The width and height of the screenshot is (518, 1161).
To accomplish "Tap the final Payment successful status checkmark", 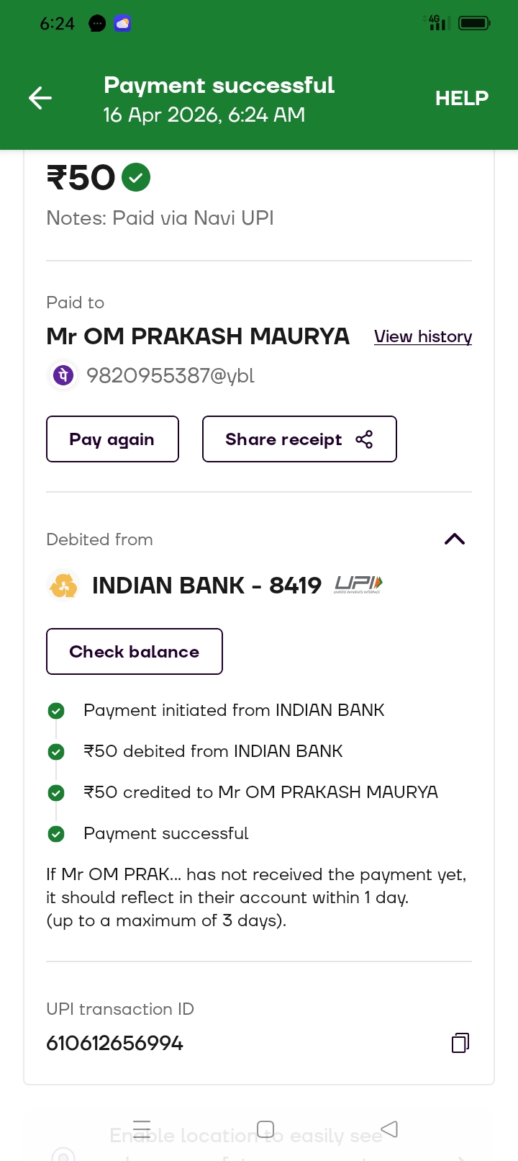I will coord(56,834).
